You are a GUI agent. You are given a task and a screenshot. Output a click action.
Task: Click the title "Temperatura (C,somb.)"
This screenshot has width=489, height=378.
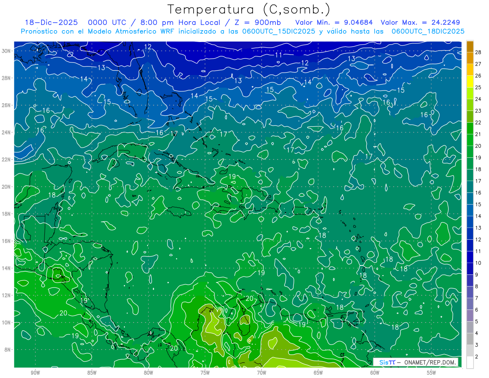[x=249, y=10]
